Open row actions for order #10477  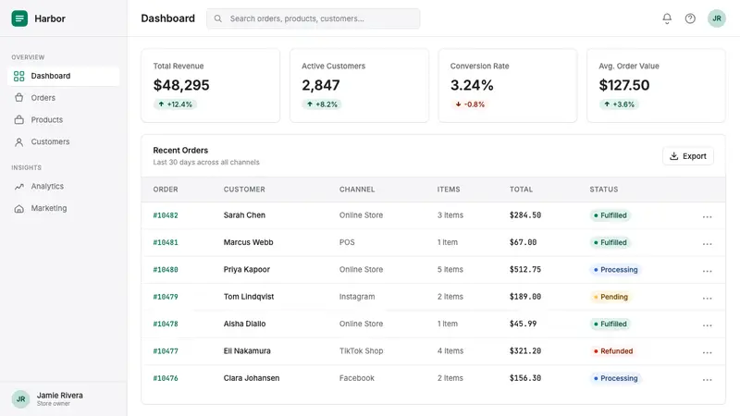pyautogui.click(x=707, y=352)
